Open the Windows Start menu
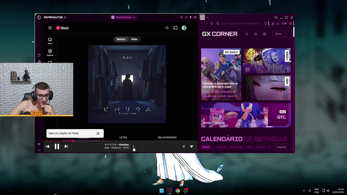Viewport: 347px width, 195px height. [162, 191]
